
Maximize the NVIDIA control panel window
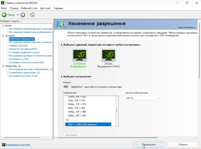[187, 3]
